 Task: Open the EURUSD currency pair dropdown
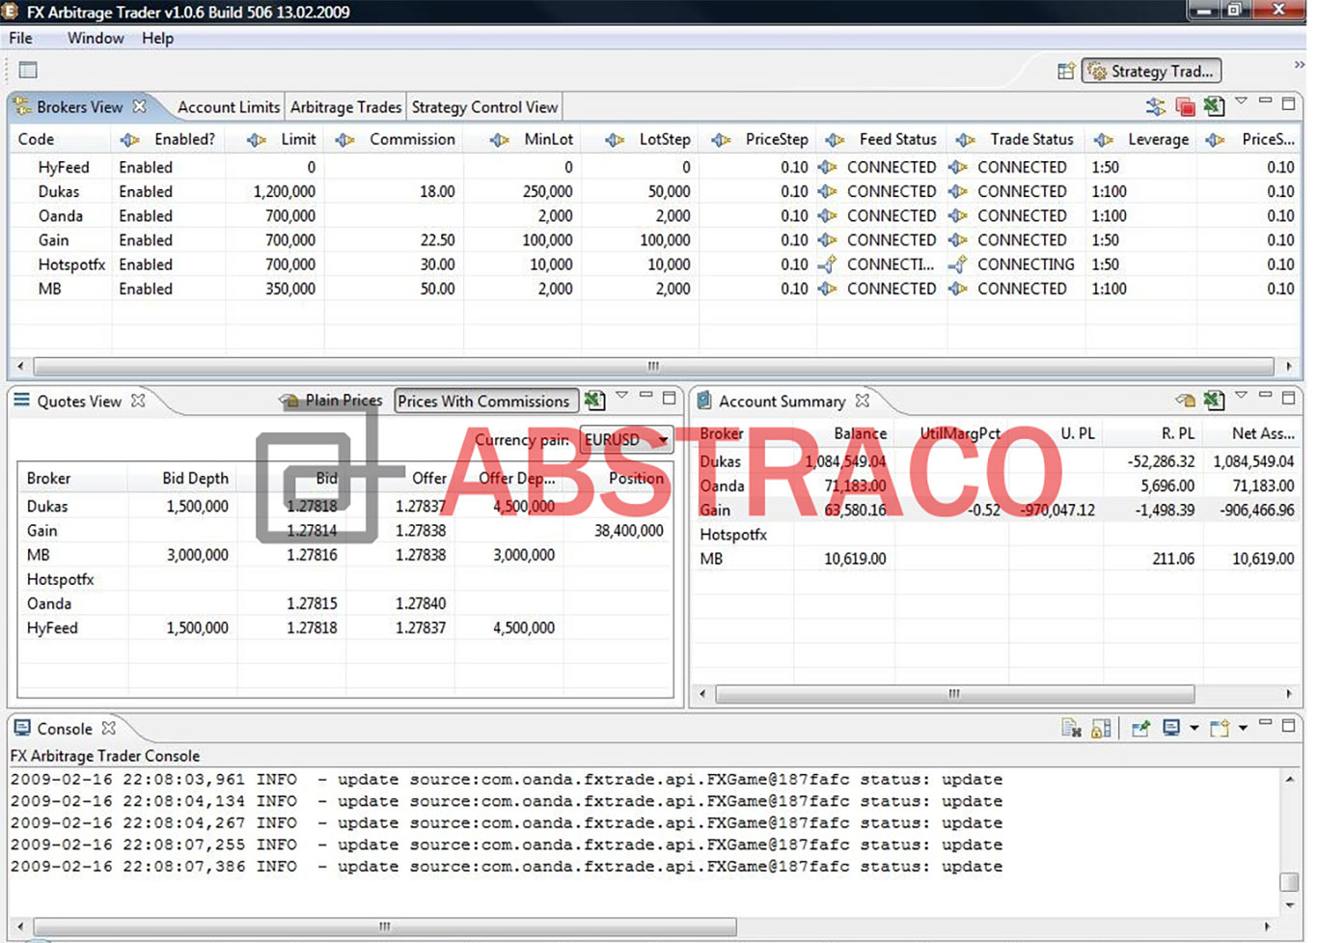pyautogui.click(x=663, y=440)
